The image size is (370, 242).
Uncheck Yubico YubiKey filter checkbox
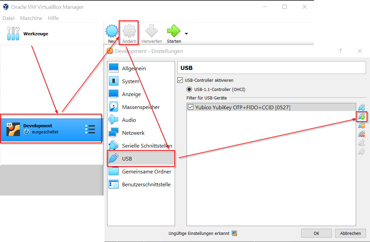coord(191,107)
